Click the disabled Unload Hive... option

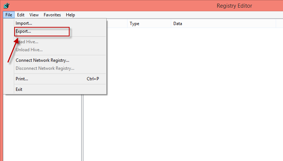click(29, 49)
